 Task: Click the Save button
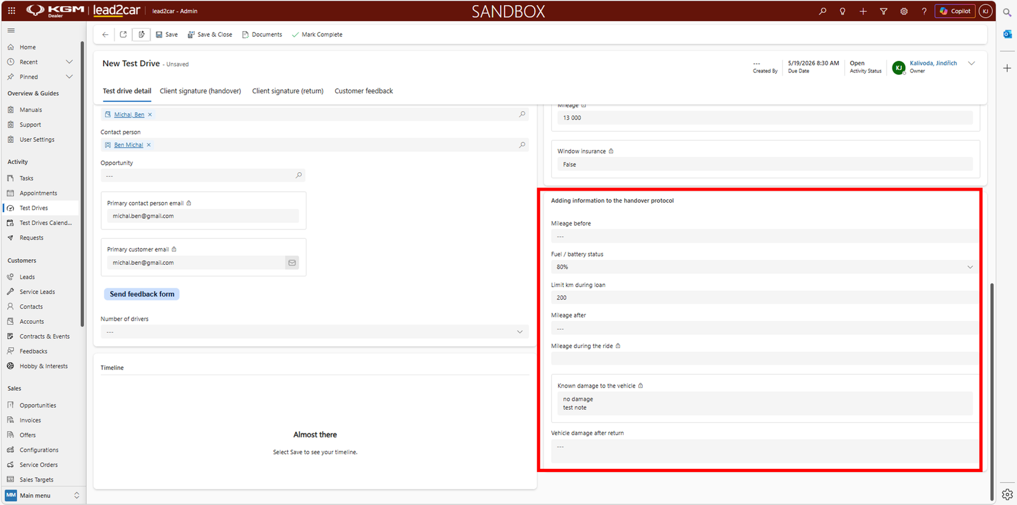click(x=167, y=34)
